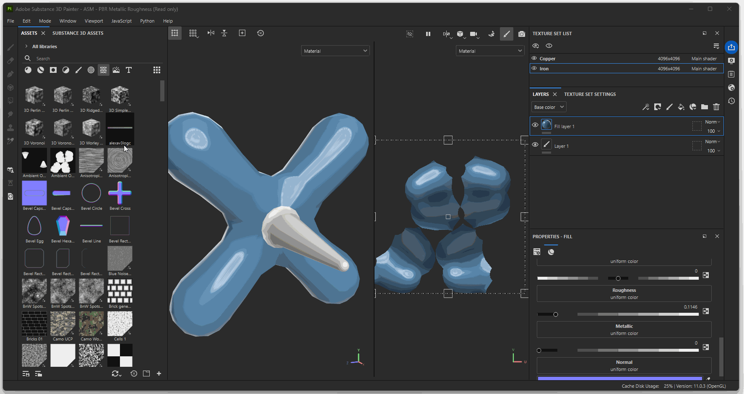Click the add new resource plus icon
Image resolution: width=744 pixels, height=394 pixels.
coord(159,373)
